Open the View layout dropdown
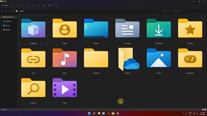 coord(50,5)
